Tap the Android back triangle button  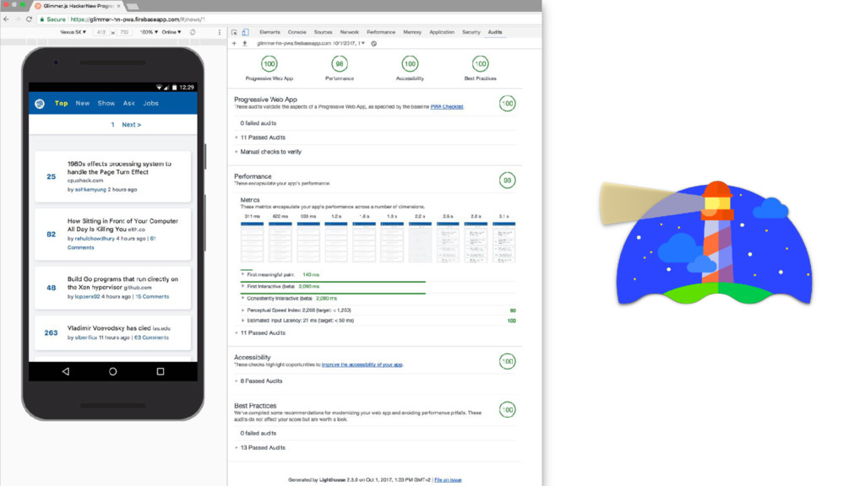[66, 371]
